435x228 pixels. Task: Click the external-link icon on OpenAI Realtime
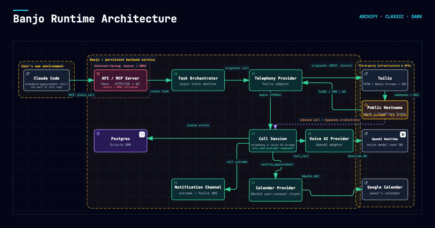[366, 134]
